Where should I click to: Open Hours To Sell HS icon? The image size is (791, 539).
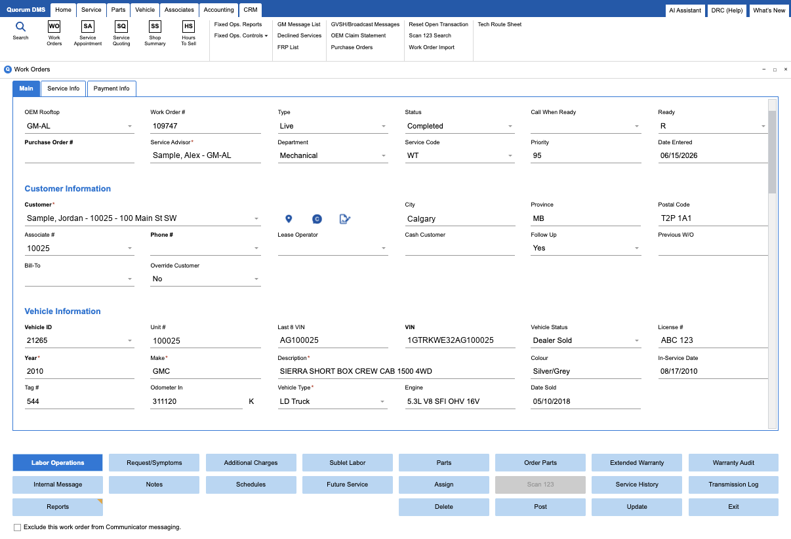pyautogui.click(x=188, y=26)
